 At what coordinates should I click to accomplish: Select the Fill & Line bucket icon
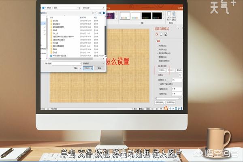point(157,34)
